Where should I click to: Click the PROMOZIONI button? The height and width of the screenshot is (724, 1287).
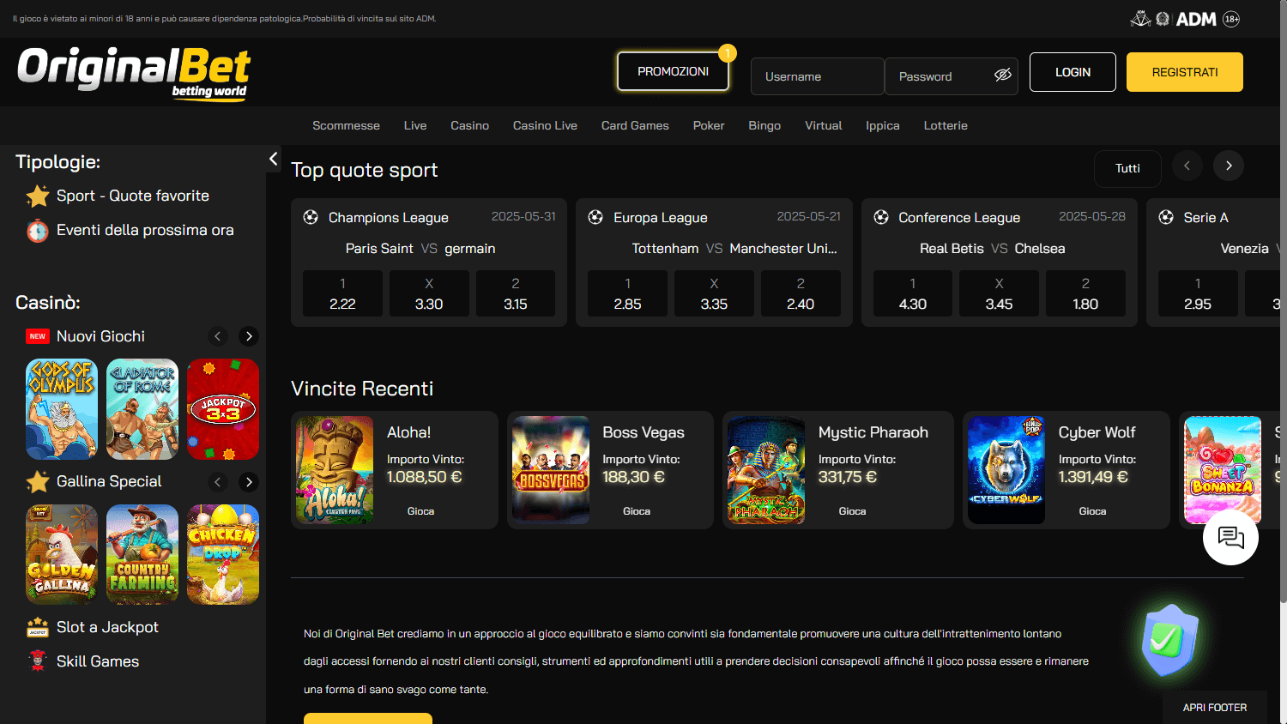(x=674, y=71)
